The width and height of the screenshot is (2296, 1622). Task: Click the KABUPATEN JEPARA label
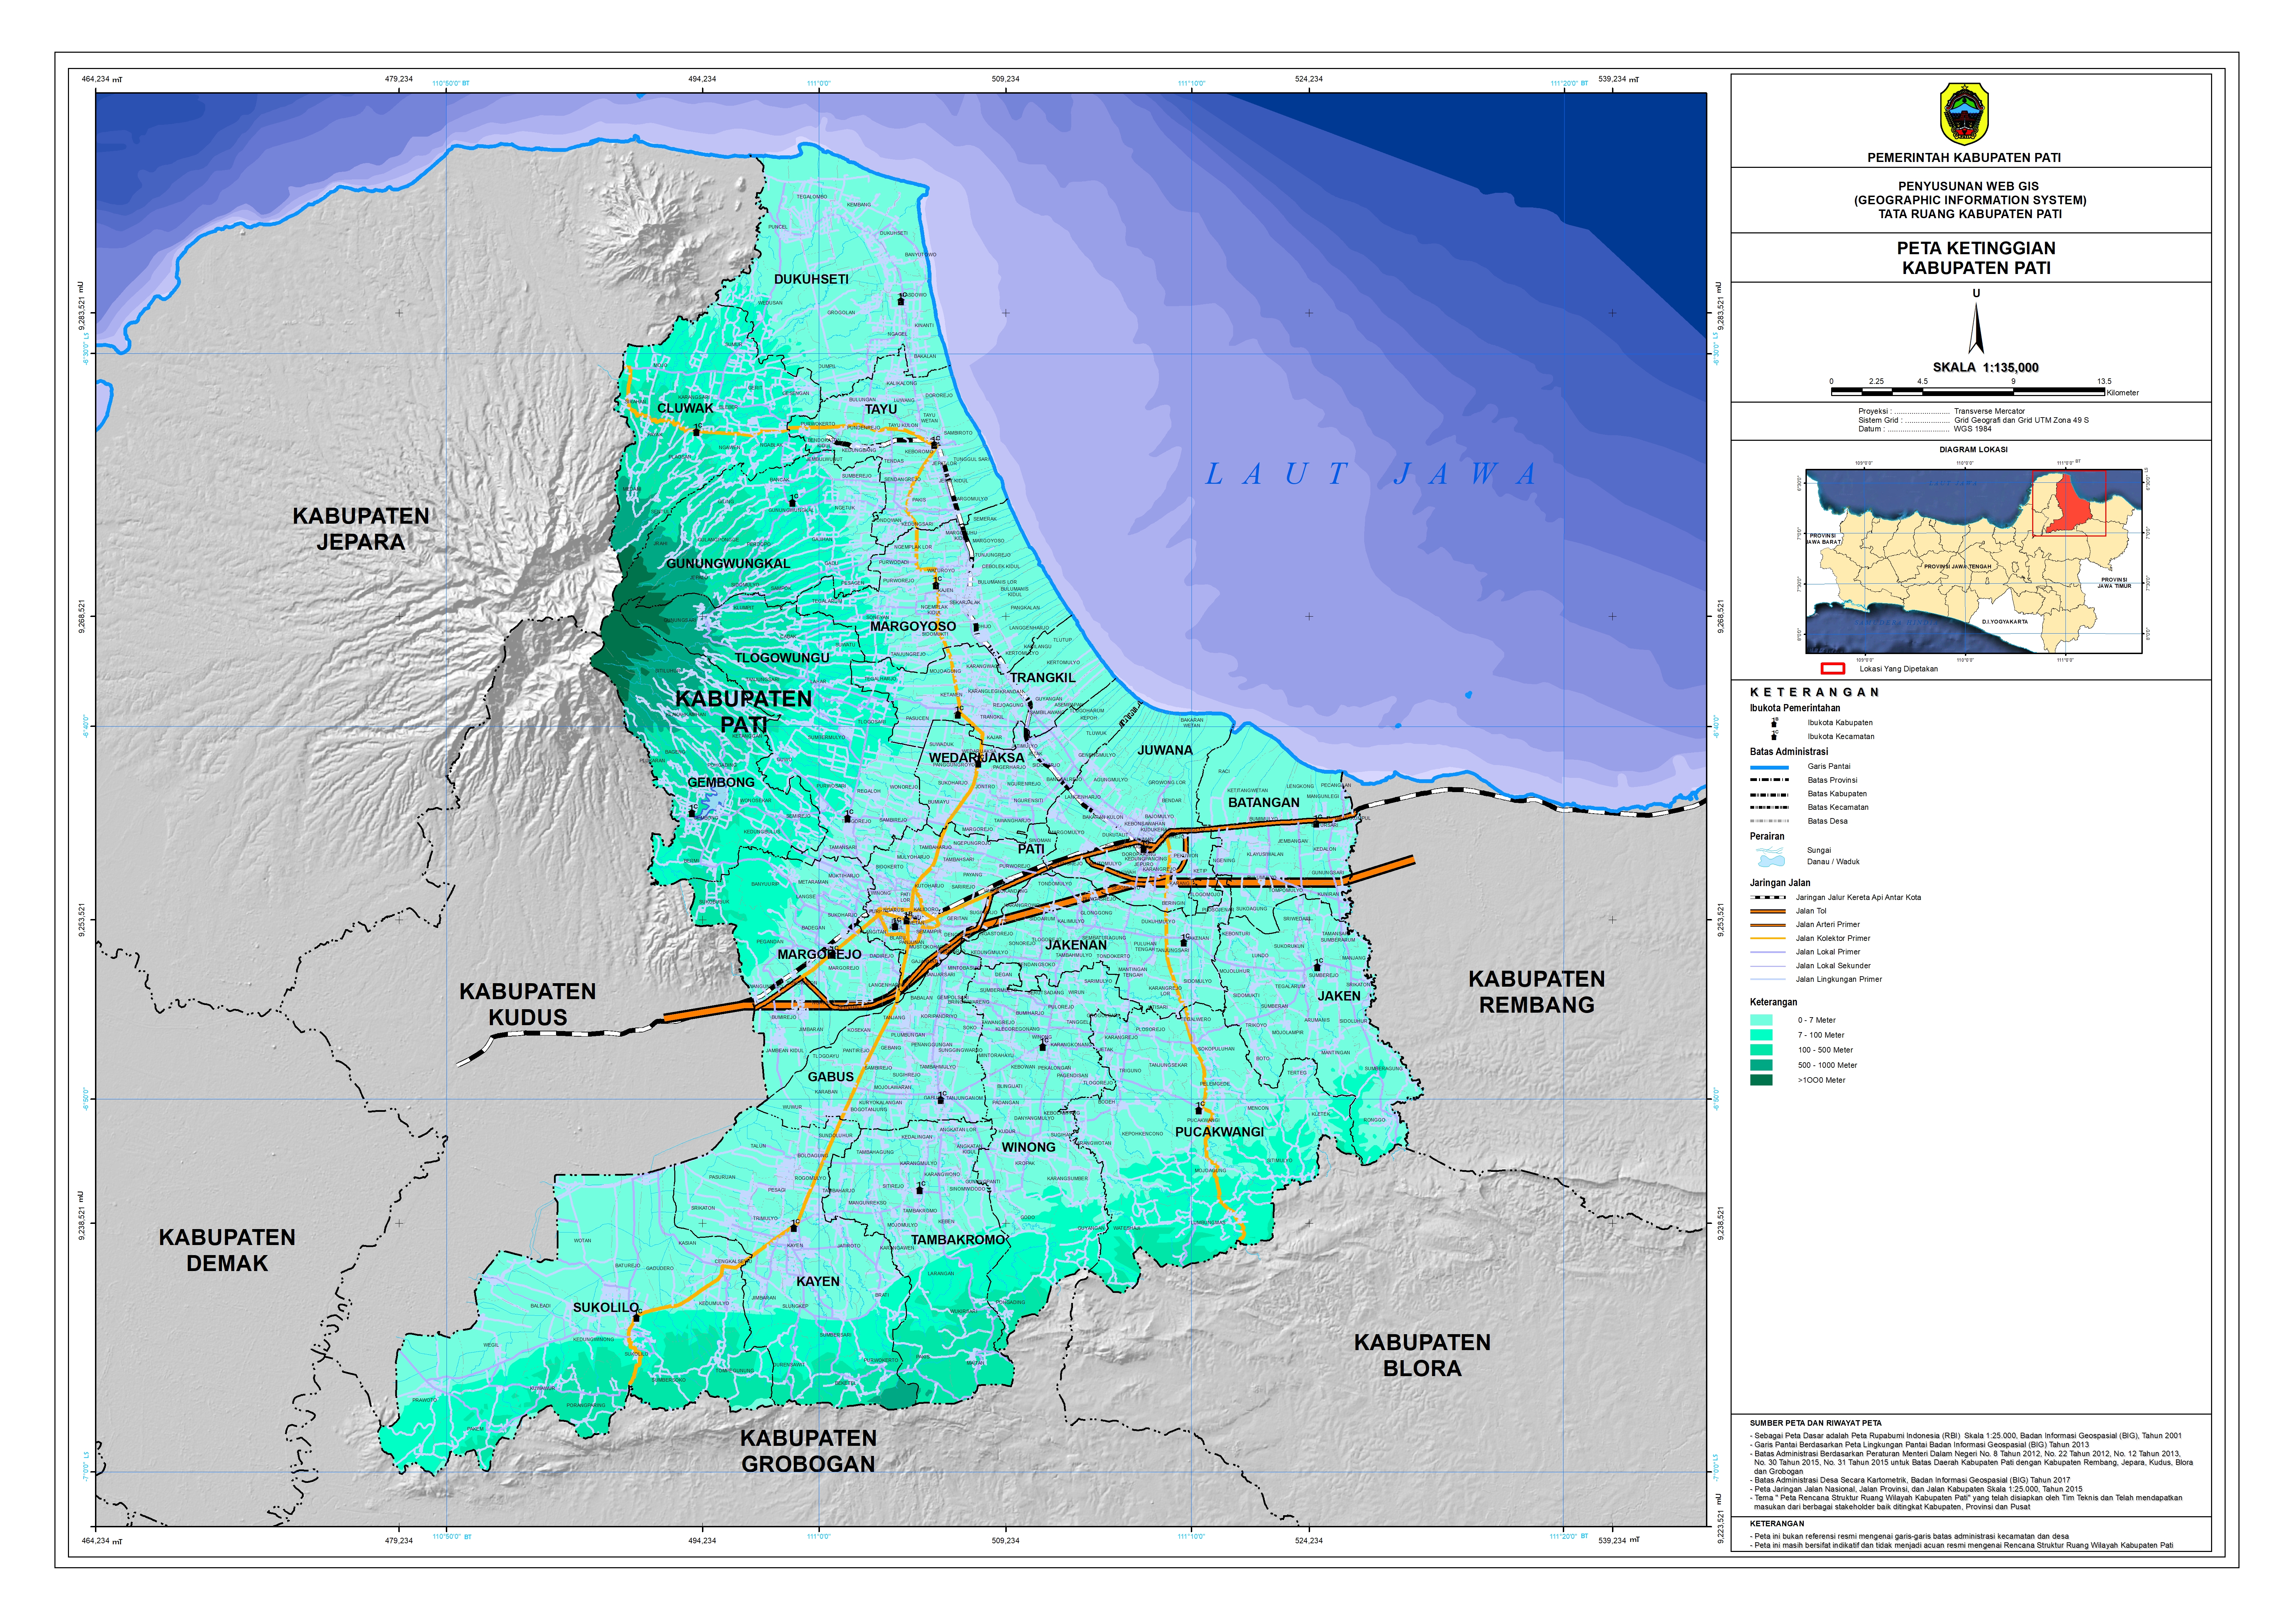coord(361,529)
